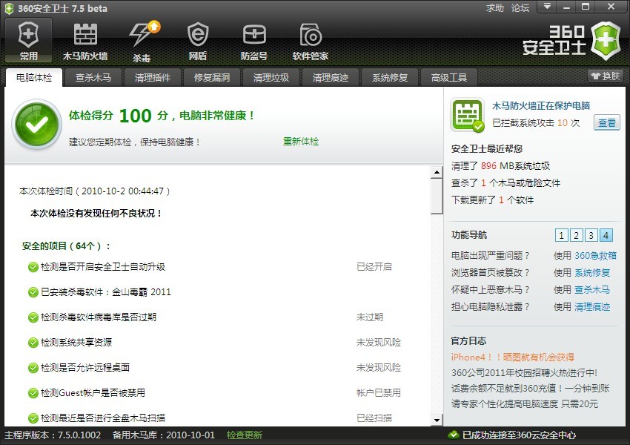Click the 检查更新 link in status bar

tap(245, 435)
